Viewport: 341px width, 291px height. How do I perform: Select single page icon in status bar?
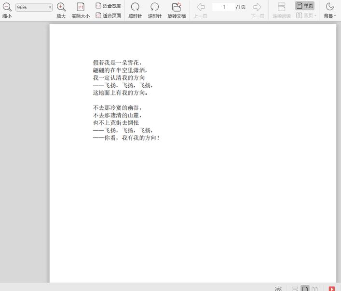click(x=305, y=289)
